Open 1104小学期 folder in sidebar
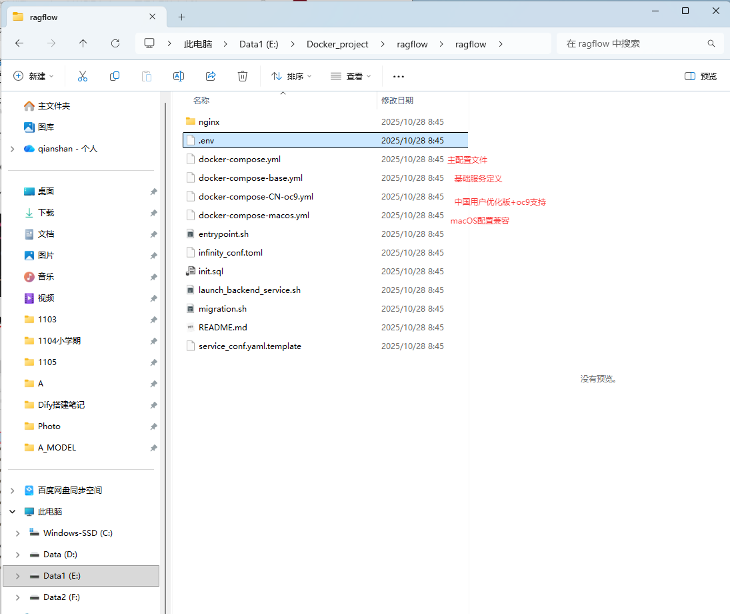 pos(52,341)
